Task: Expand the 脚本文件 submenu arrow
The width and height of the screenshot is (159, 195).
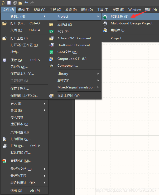Action: click(x=98, y=81)
